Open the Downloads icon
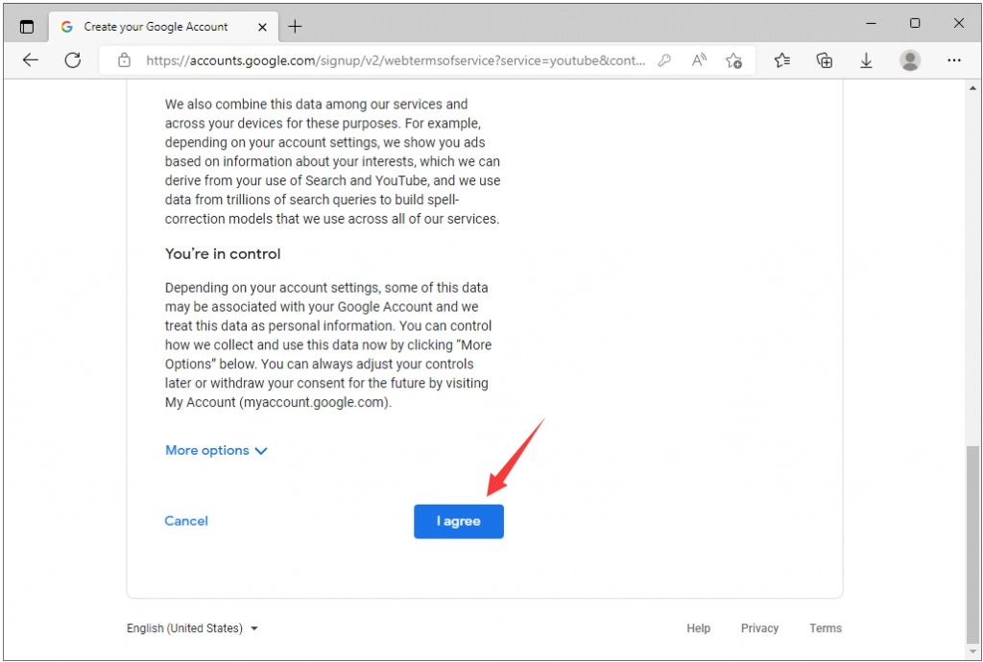The width and height of the screenshot is (983, 662). [866, 60]
